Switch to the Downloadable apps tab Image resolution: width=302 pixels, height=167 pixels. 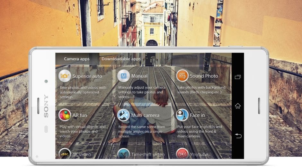click(121, 59)
